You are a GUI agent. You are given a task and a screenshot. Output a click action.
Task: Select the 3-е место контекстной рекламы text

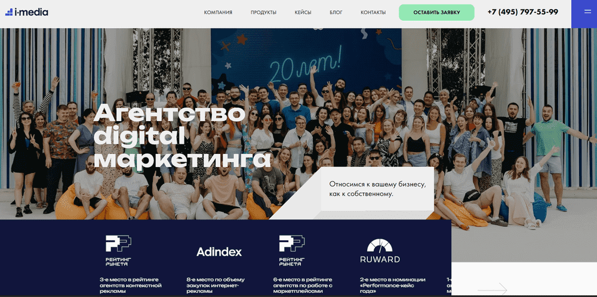(x=131, y=285)
